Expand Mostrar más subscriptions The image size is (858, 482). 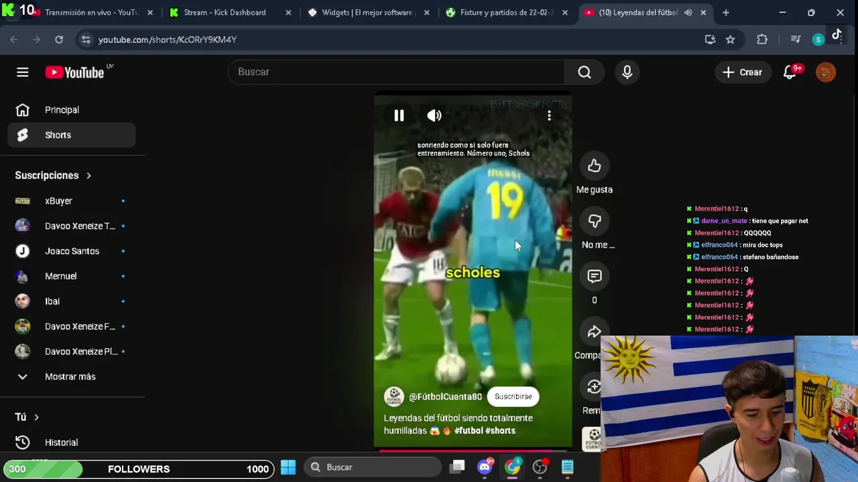(72, 376)
